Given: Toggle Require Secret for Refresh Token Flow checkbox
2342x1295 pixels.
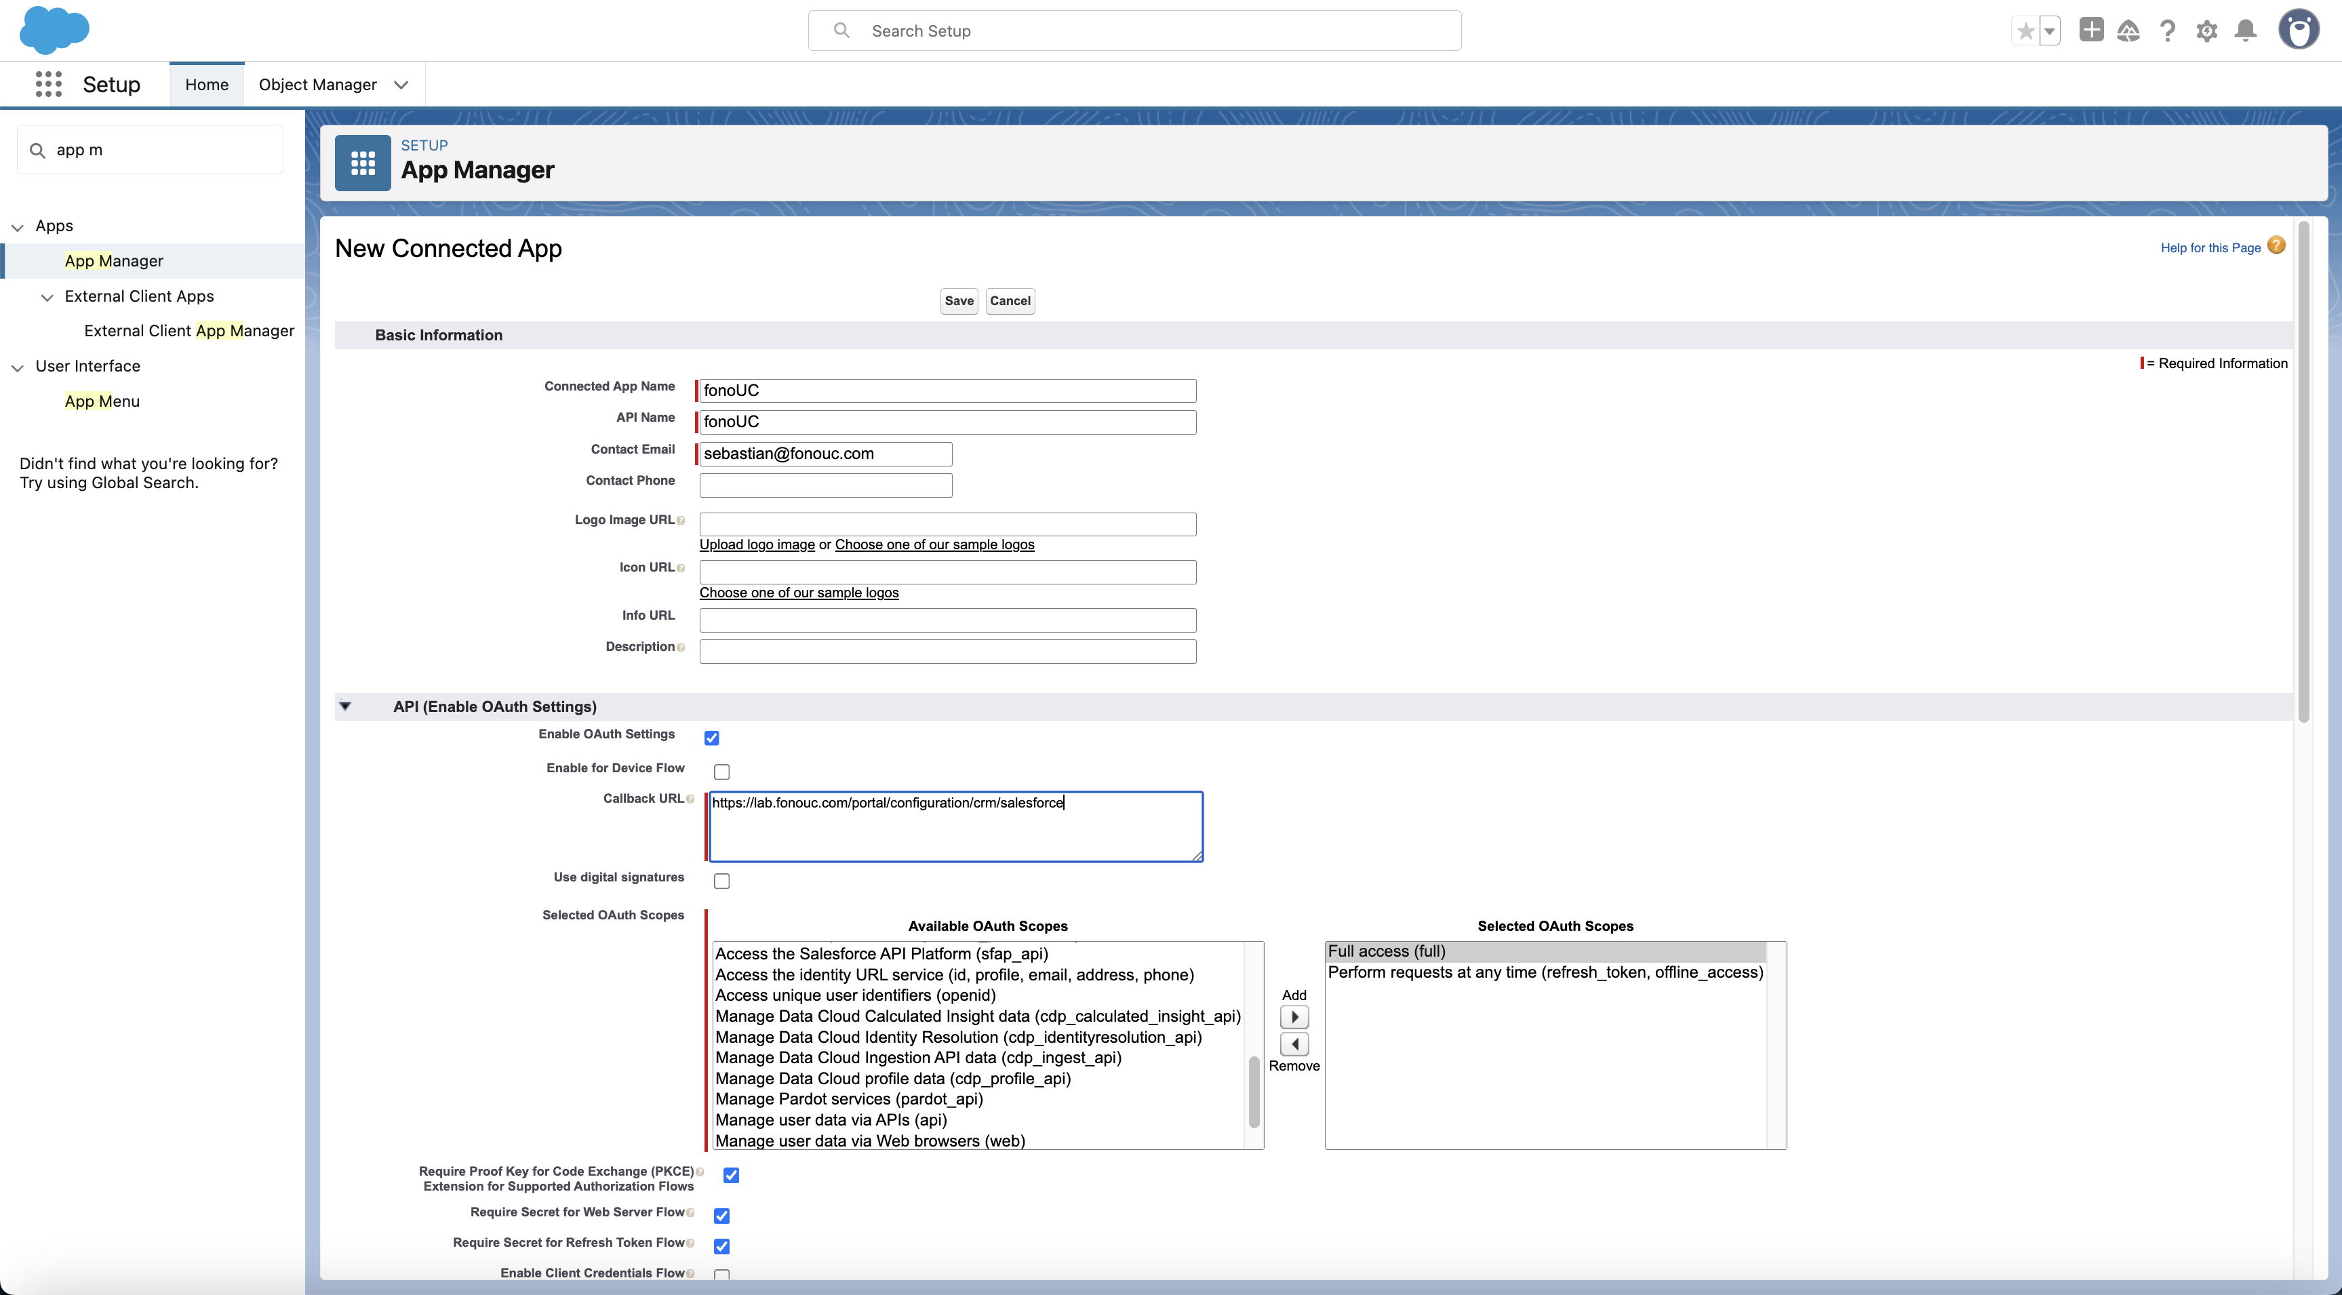Looking at the screenshot, I should point(722,1246).
